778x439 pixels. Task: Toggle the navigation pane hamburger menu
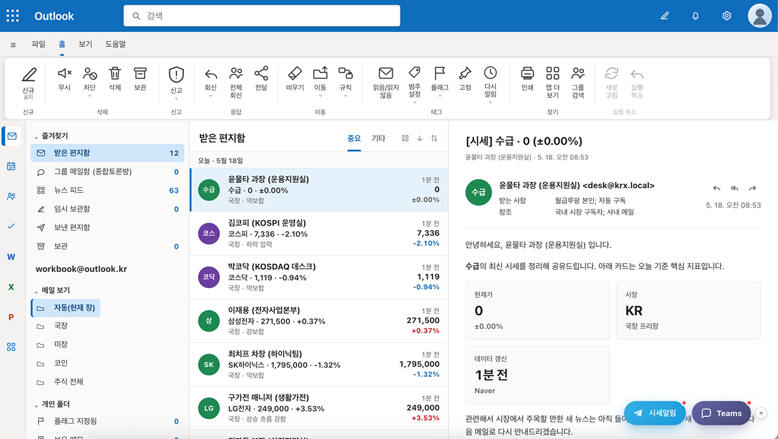[13, 45]
